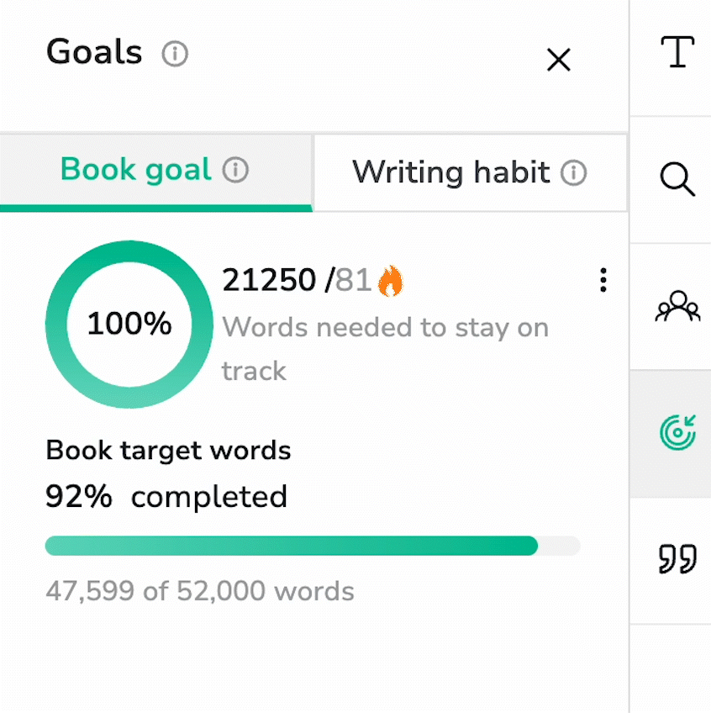711x713 pixels.
Task: Click the book target words progress bar
Action: pos(312,546)
